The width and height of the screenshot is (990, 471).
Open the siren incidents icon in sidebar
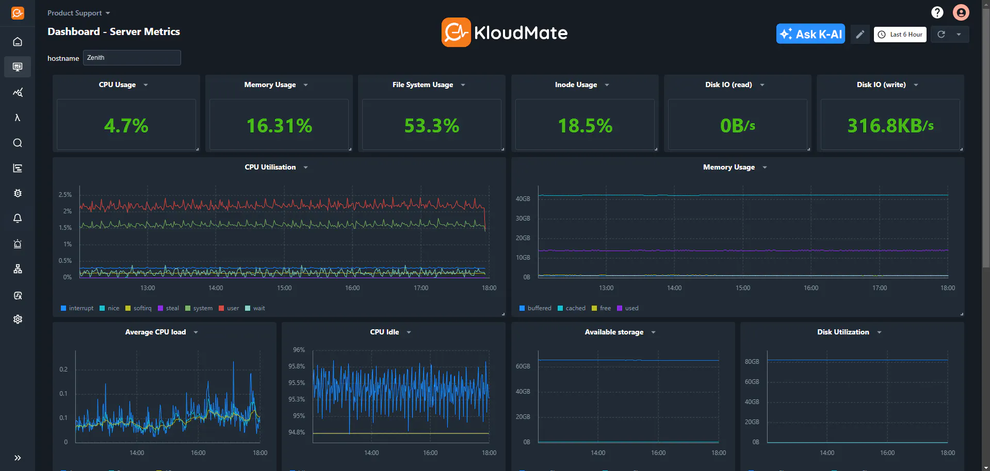point(18,244)
